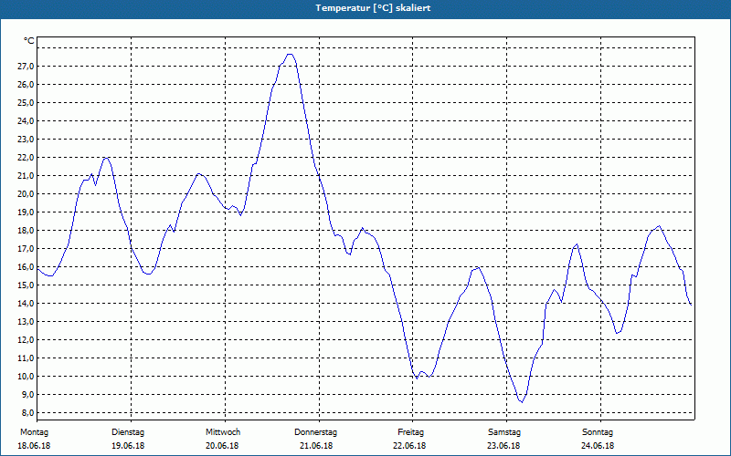Click the 9,0 y-axis label
This screenshot has height=456, width=731.
pyautogui.click(x=27, y=395)
